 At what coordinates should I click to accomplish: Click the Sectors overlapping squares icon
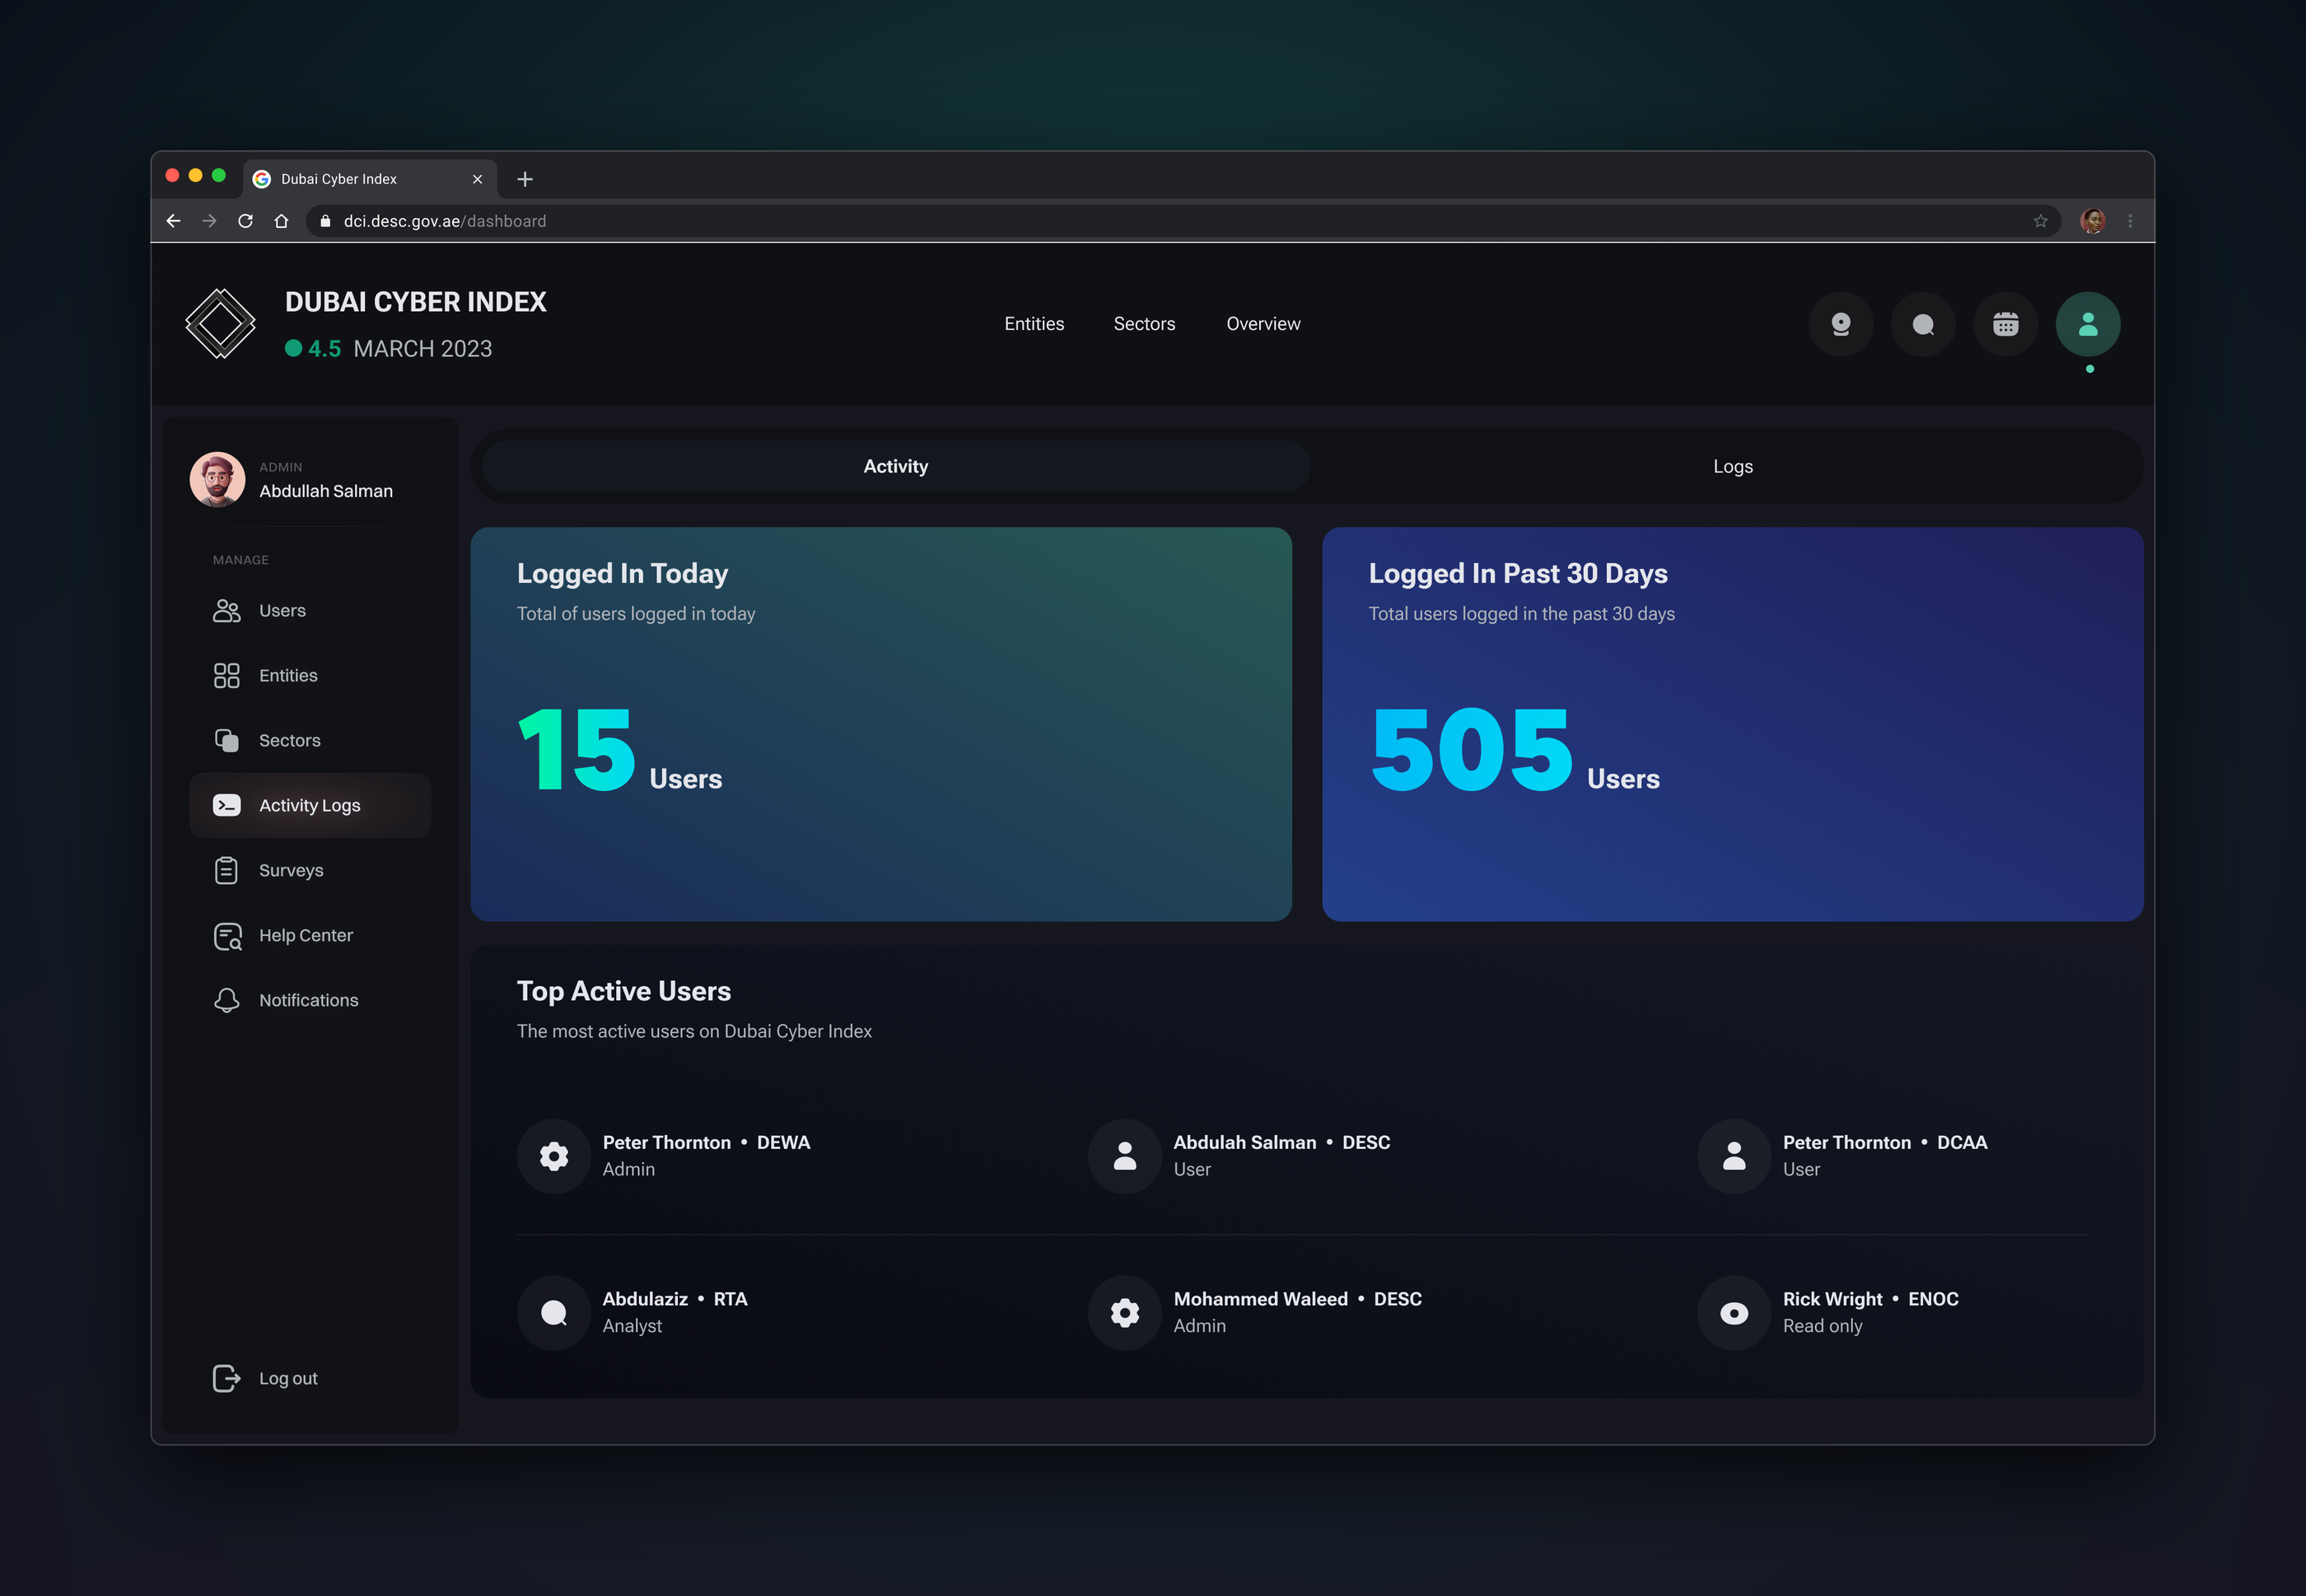coord(227,741)
